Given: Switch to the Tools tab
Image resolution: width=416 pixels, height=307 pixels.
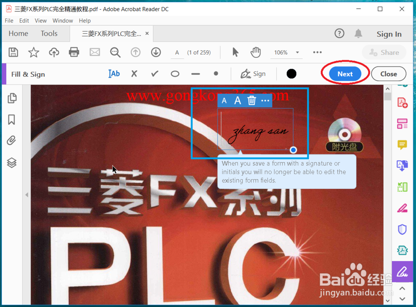Looking at the screenshot, I should click(49, 33).
